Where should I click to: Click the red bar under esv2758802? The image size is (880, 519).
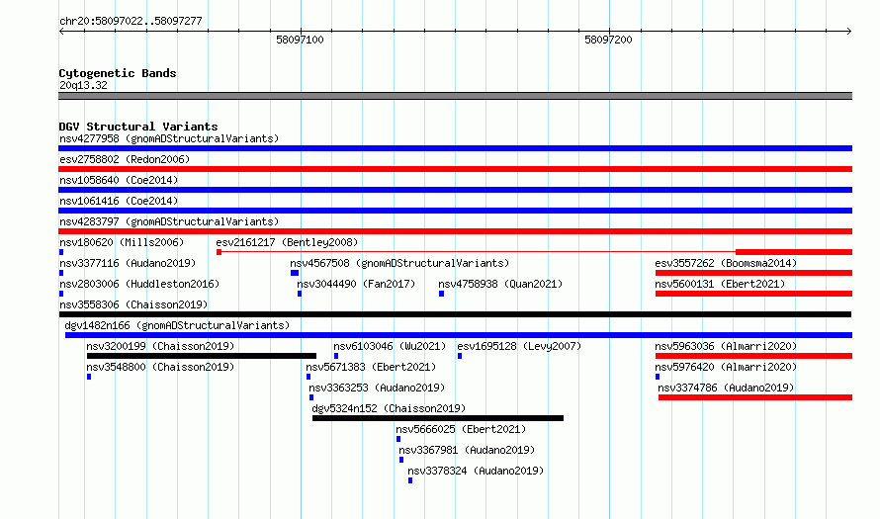pos(455,169)
